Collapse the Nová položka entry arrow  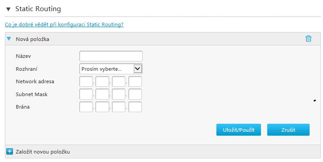click(x=9, y=39)
